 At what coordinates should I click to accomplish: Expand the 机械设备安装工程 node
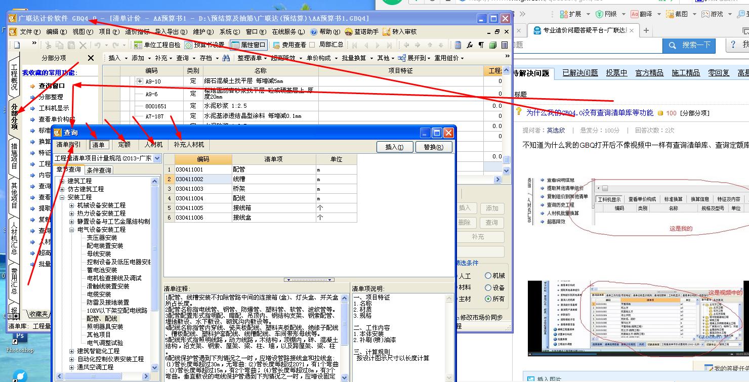point(72,205)
